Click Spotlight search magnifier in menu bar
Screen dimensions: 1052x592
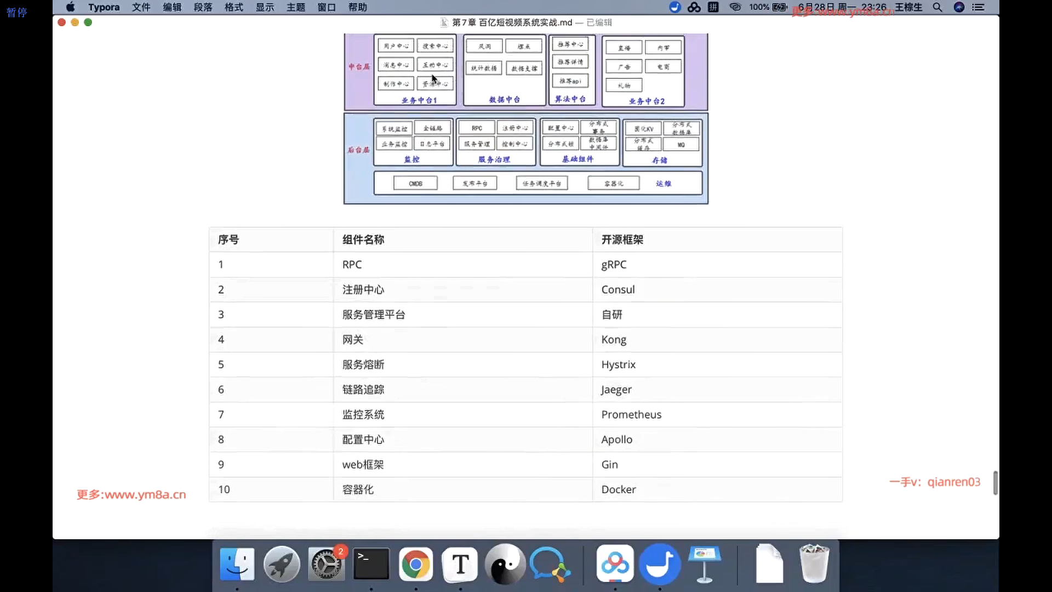tap(937, 7)
